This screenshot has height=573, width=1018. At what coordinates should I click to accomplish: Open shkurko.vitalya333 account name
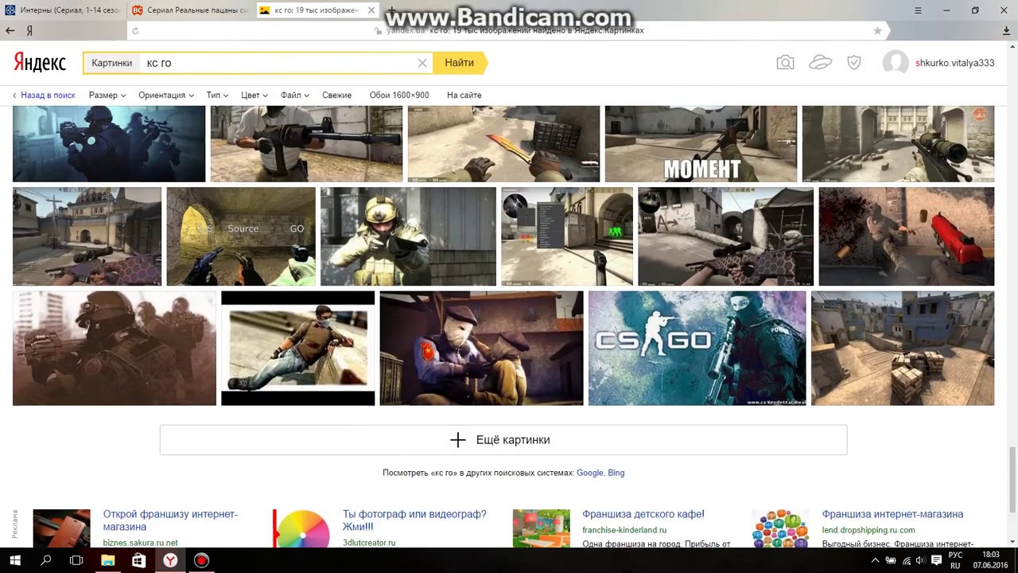[x=954, y=63]
